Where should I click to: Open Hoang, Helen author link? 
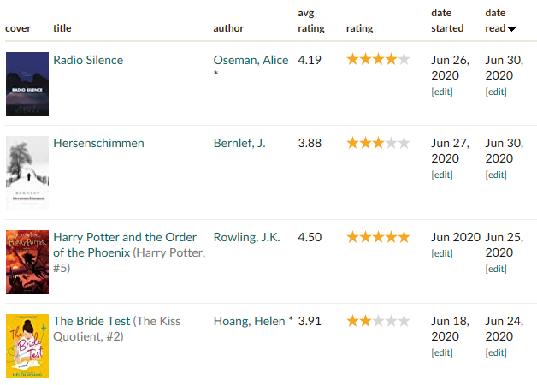point(250,321)
